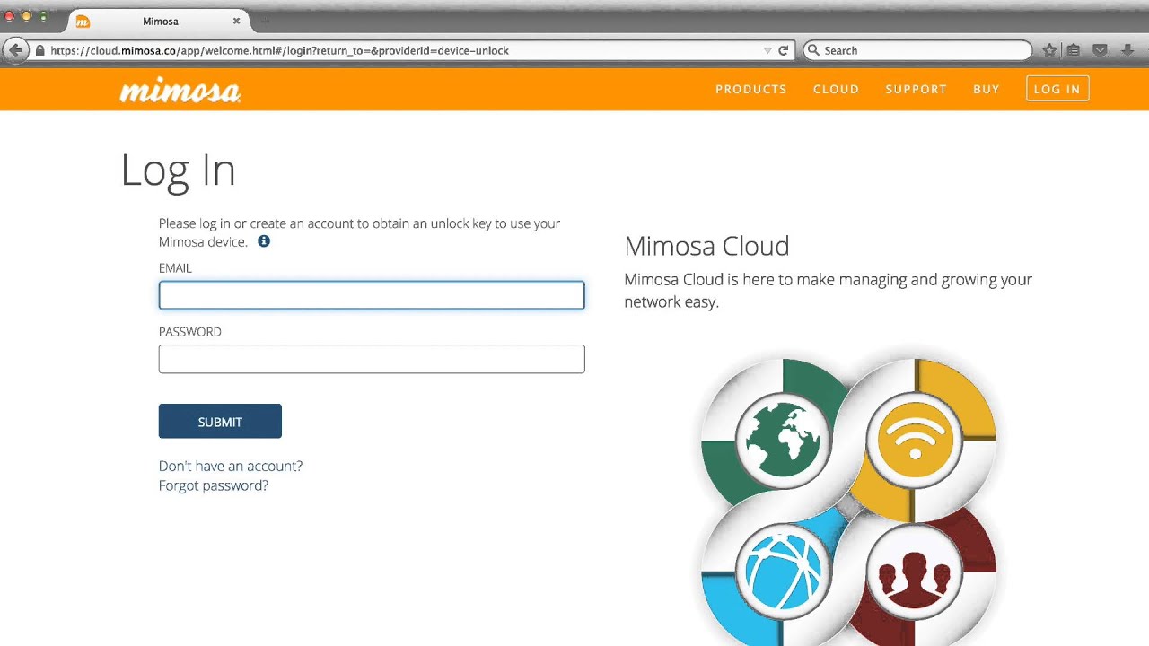1149x646 pixels.
Task: Select the Mimosa browser tab
Action: [x=160, y=21]
